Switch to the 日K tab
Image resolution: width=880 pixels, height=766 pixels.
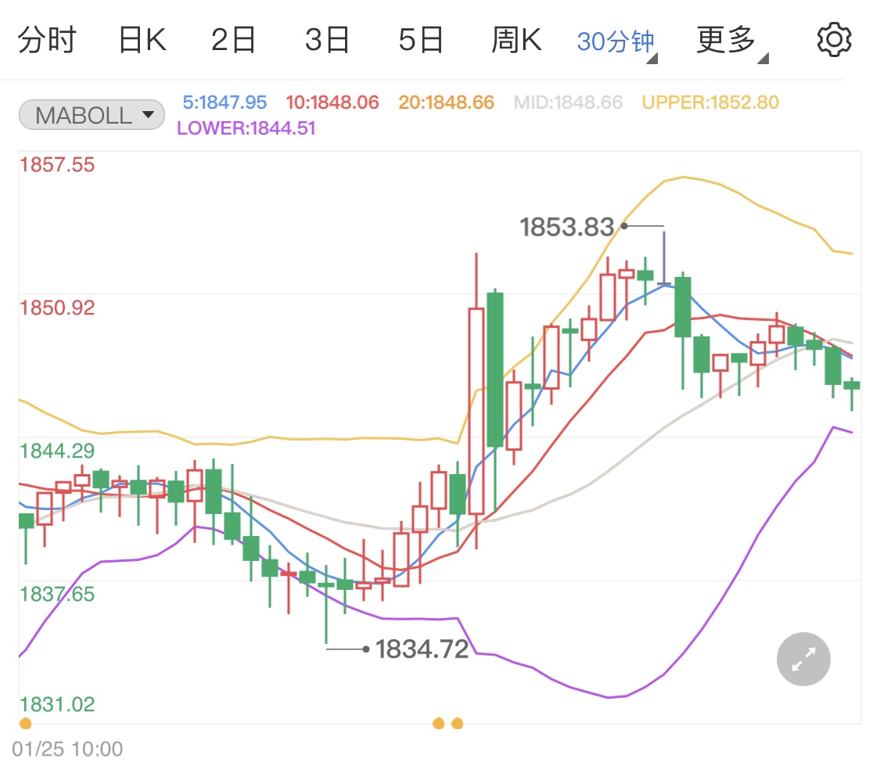click(x=142, y=40)
